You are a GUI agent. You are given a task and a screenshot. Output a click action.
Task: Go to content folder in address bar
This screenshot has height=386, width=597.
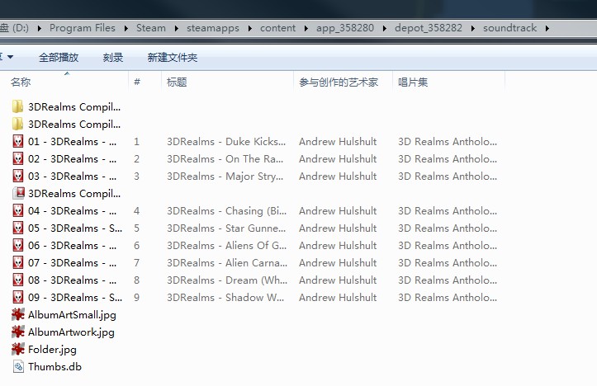click(x=277, y=28)
